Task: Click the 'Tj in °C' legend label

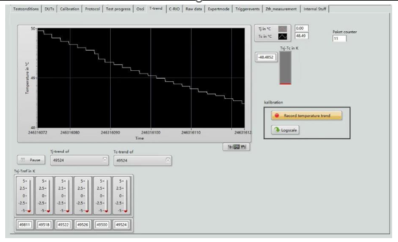Action: click(264, 29)
